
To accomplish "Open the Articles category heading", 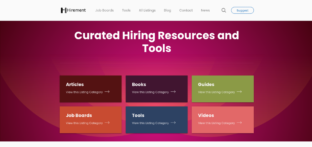I will tap(75, 84).
